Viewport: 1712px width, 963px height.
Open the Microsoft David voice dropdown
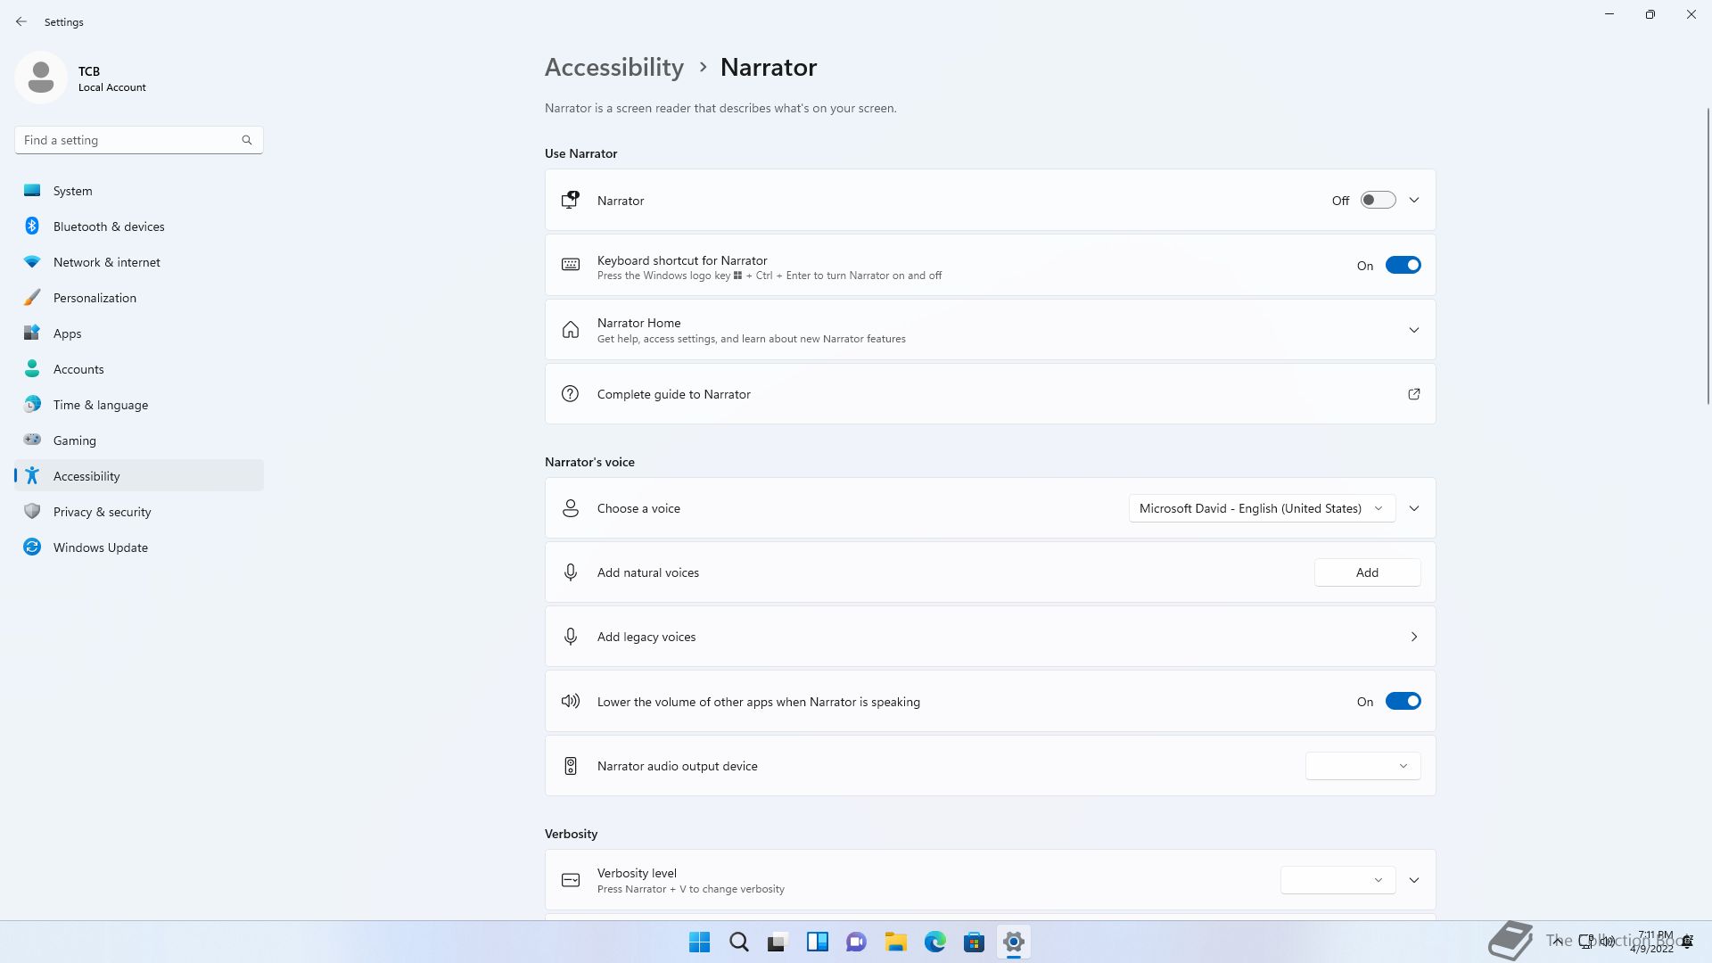pyautogui.click(x=1262, y=508)
